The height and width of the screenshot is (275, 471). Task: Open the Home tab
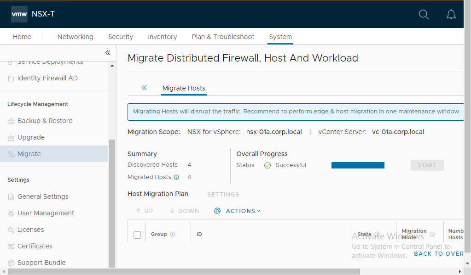pos(22,37)
